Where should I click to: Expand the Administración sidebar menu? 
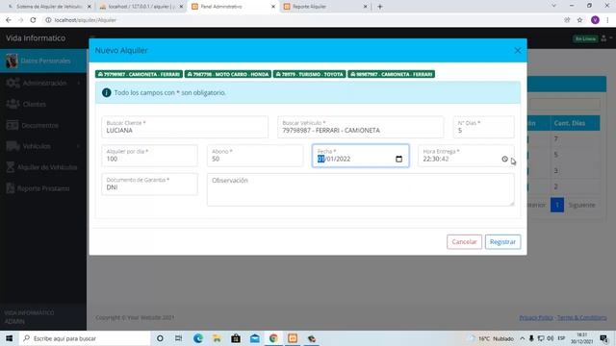point(43,84)
